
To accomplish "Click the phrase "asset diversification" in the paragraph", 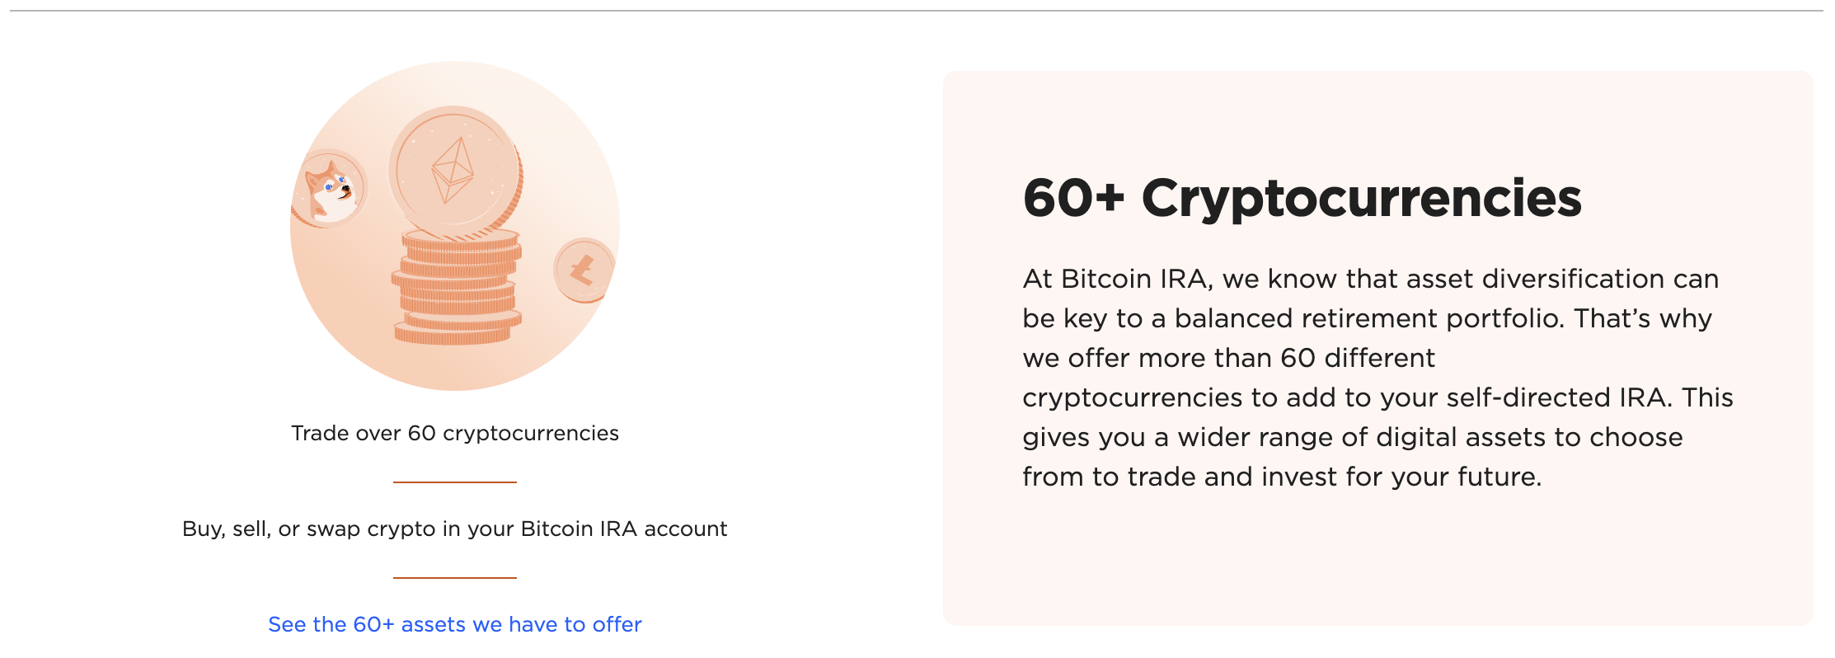I will point(1534,279).
